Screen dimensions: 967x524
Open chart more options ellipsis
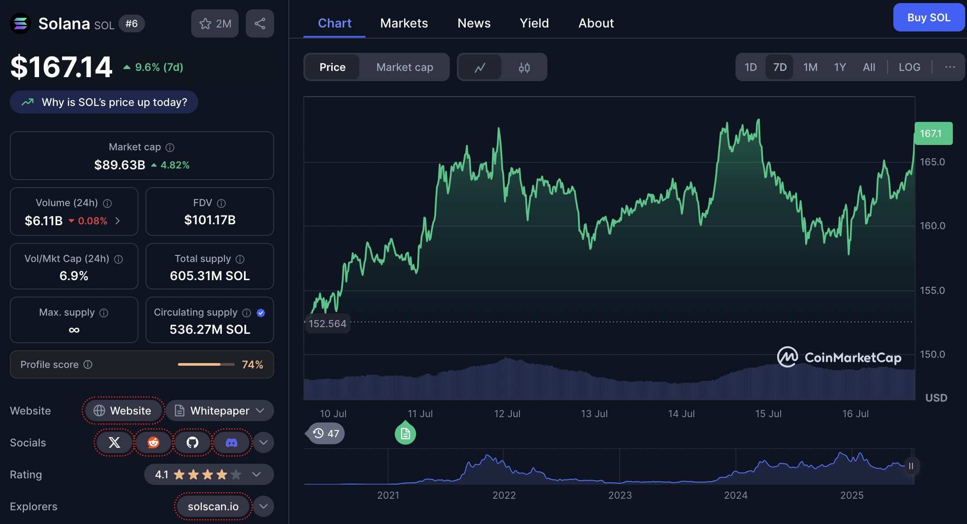pyautogui.click(x=950, y=67)
